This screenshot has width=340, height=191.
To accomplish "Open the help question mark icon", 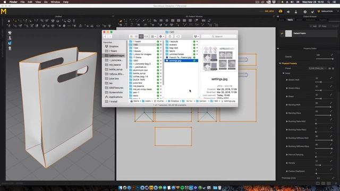I will tap(305, 12).
